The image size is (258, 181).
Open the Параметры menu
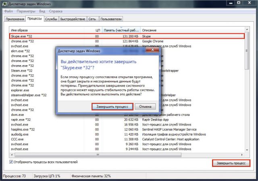[26, 11]
